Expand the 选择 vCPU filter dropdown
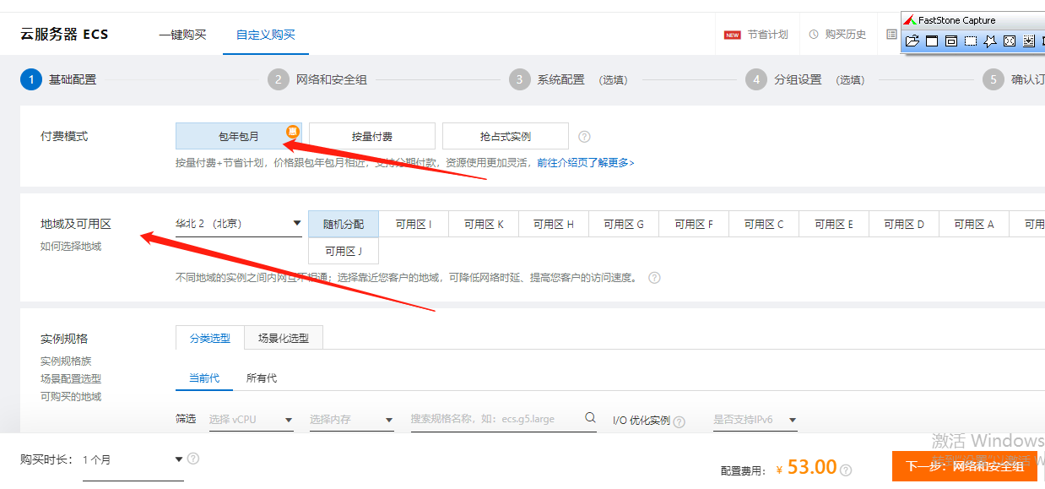1045x489 pixels. tap(251, 420)
